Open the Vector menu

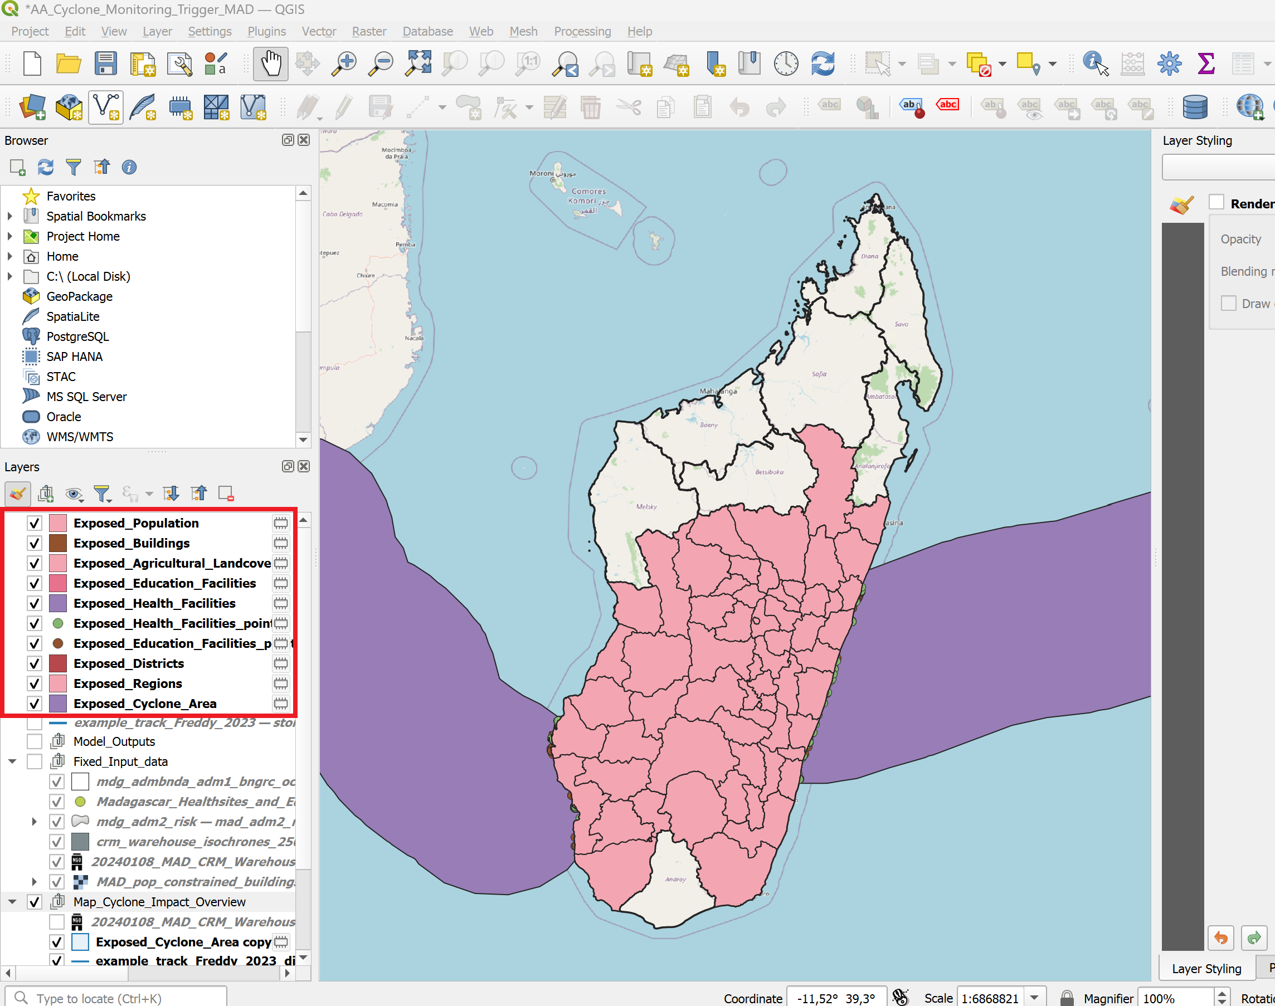pos(319,31)
